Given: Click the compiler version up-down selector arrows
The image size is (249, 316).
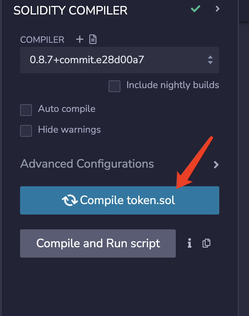Looking at the screenshot, I should coord(210,60).
